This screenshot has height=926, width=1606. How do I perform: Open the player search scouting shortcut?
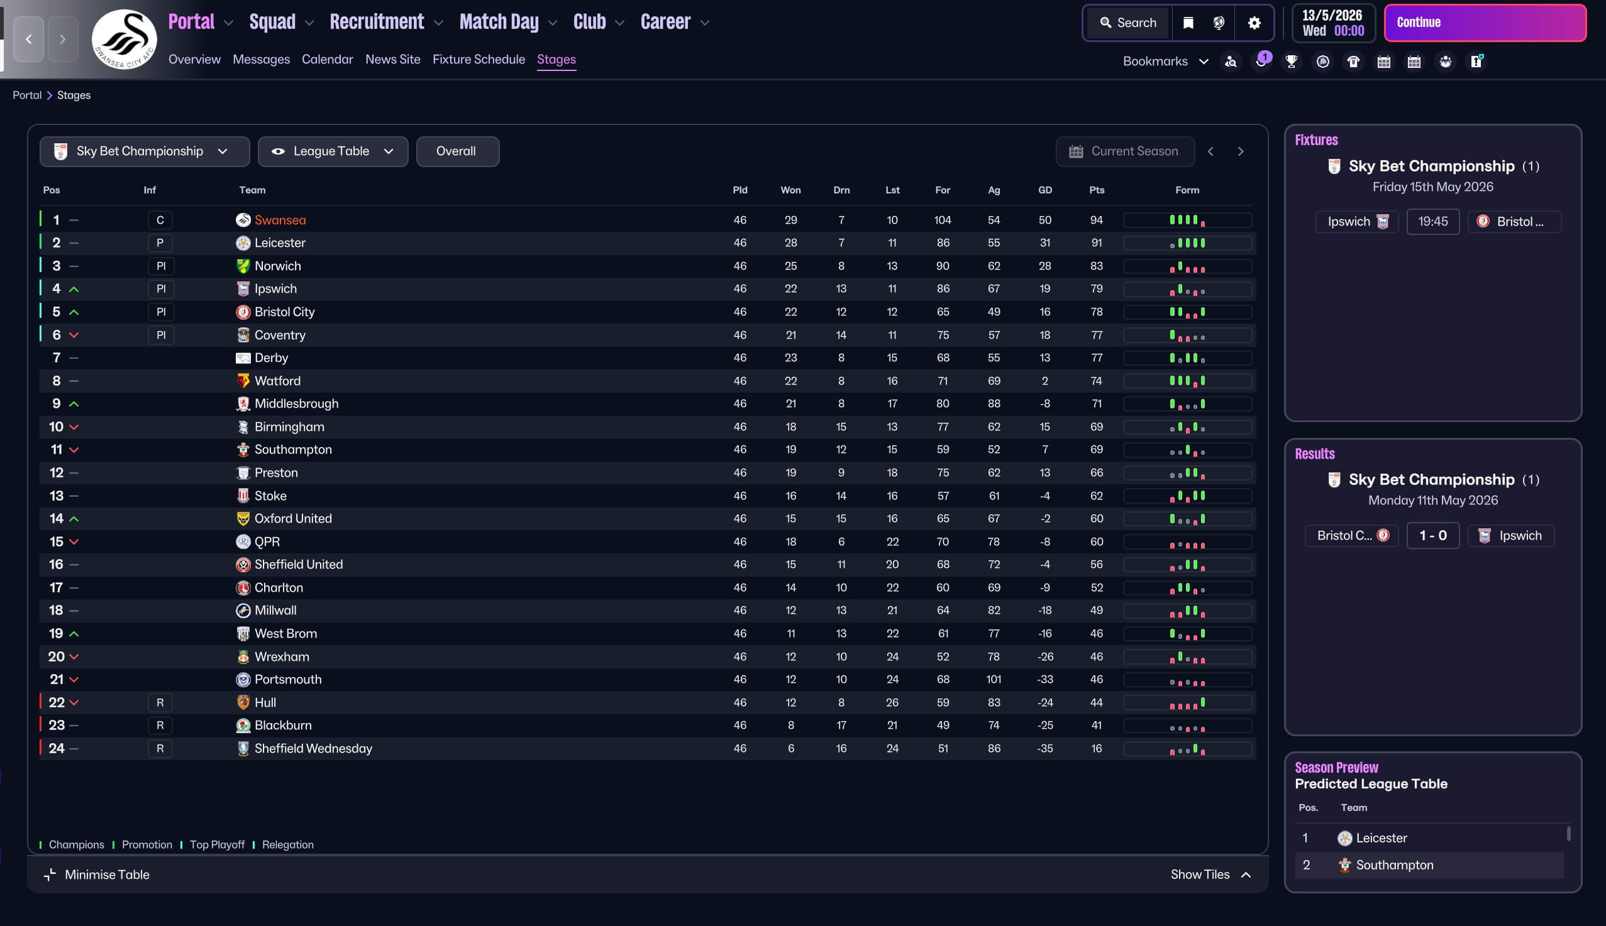[x=1231, y=62]
